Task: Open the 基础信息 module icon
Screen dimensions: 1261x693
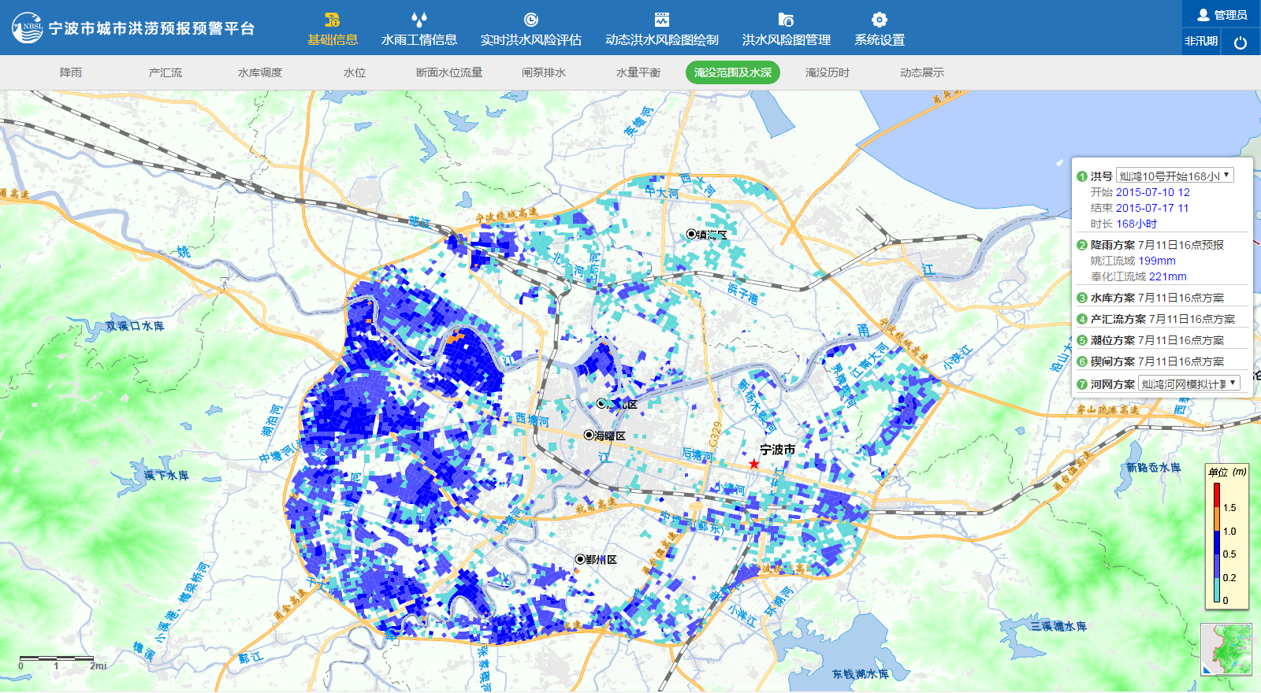Action: [332, 20]
